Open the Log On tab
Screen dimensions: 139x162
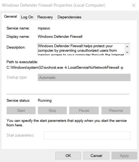point(27,17)
